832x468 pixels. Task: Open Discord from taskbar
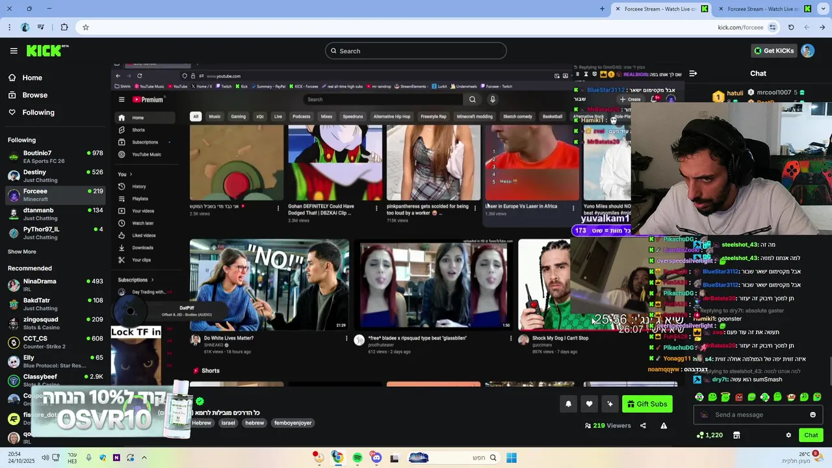[x=376, y=458]
